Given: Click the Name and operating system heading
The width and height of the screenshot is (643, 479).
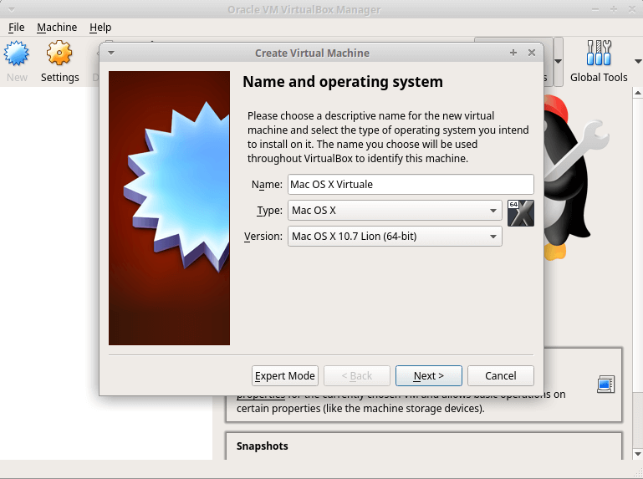Looking at the screenshot, I should tap(343, 82).
